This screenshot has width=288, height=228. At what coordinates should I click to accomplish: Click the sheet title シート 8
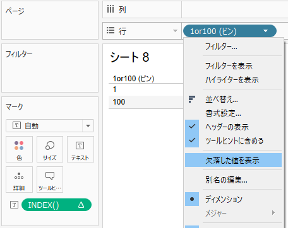click(x=129, y=57)
